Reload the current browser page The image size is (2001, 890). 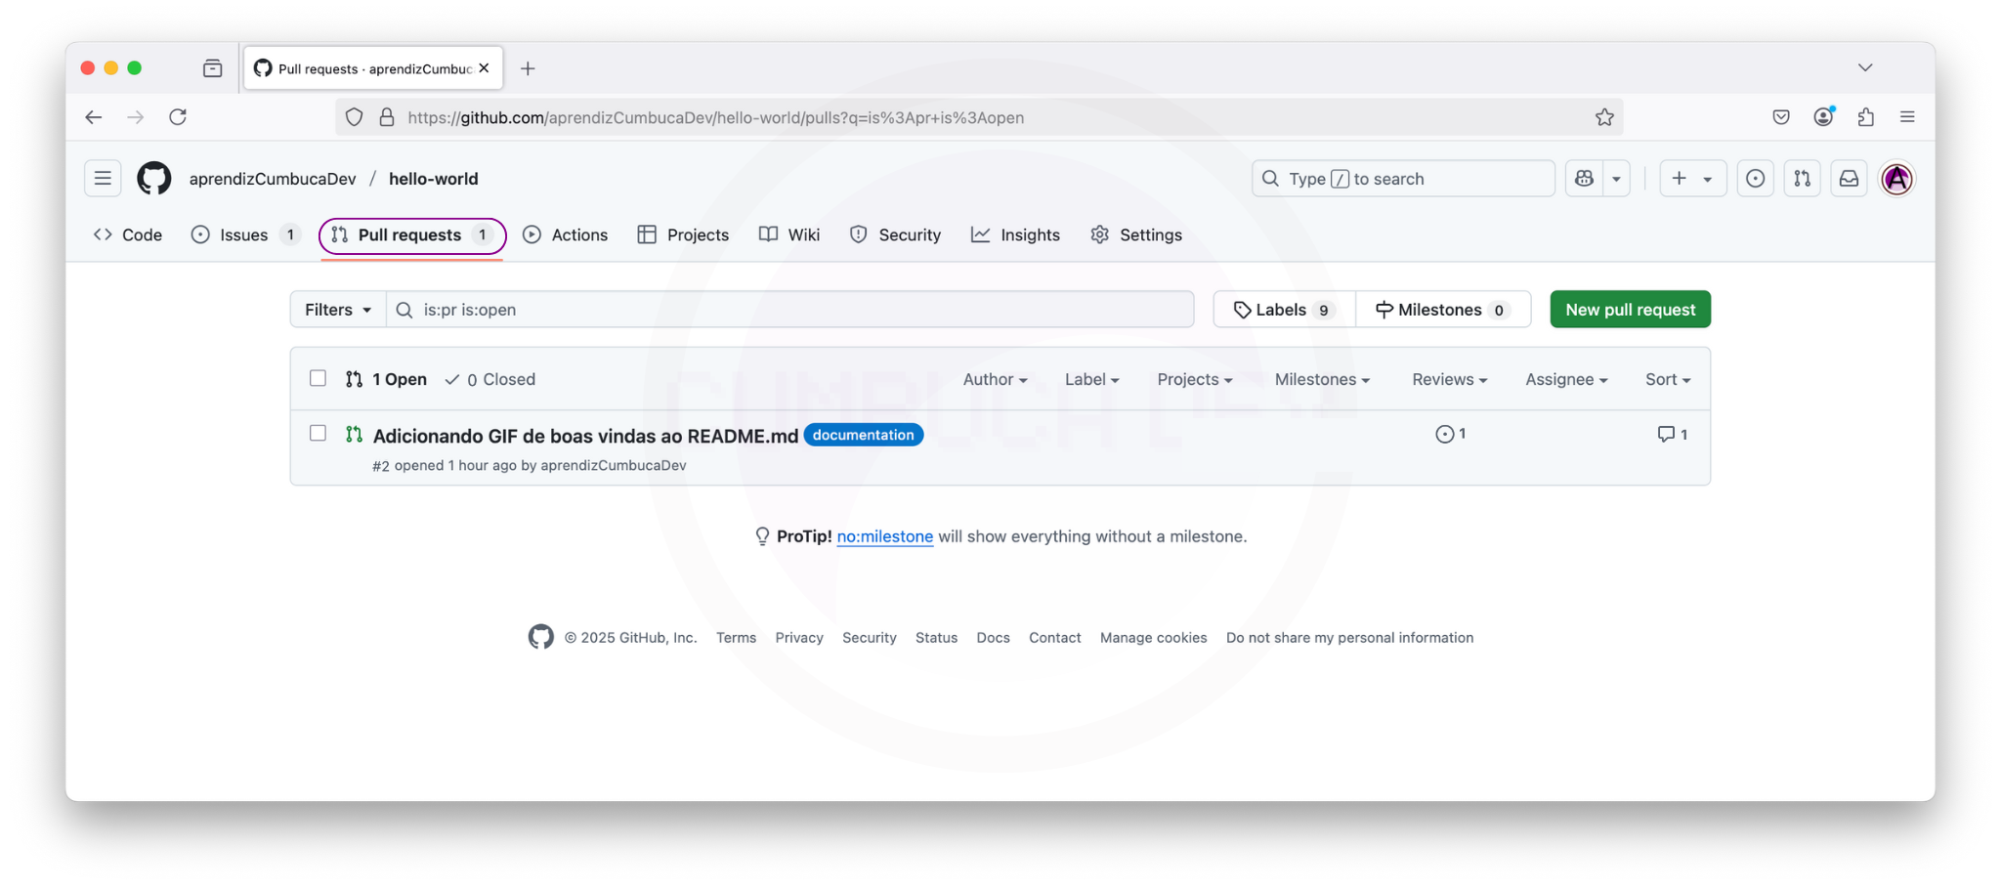tap(178, 117)
